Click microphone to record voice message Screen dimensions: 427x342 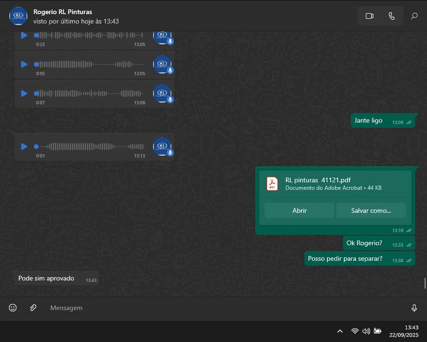(x=414, y=308)
